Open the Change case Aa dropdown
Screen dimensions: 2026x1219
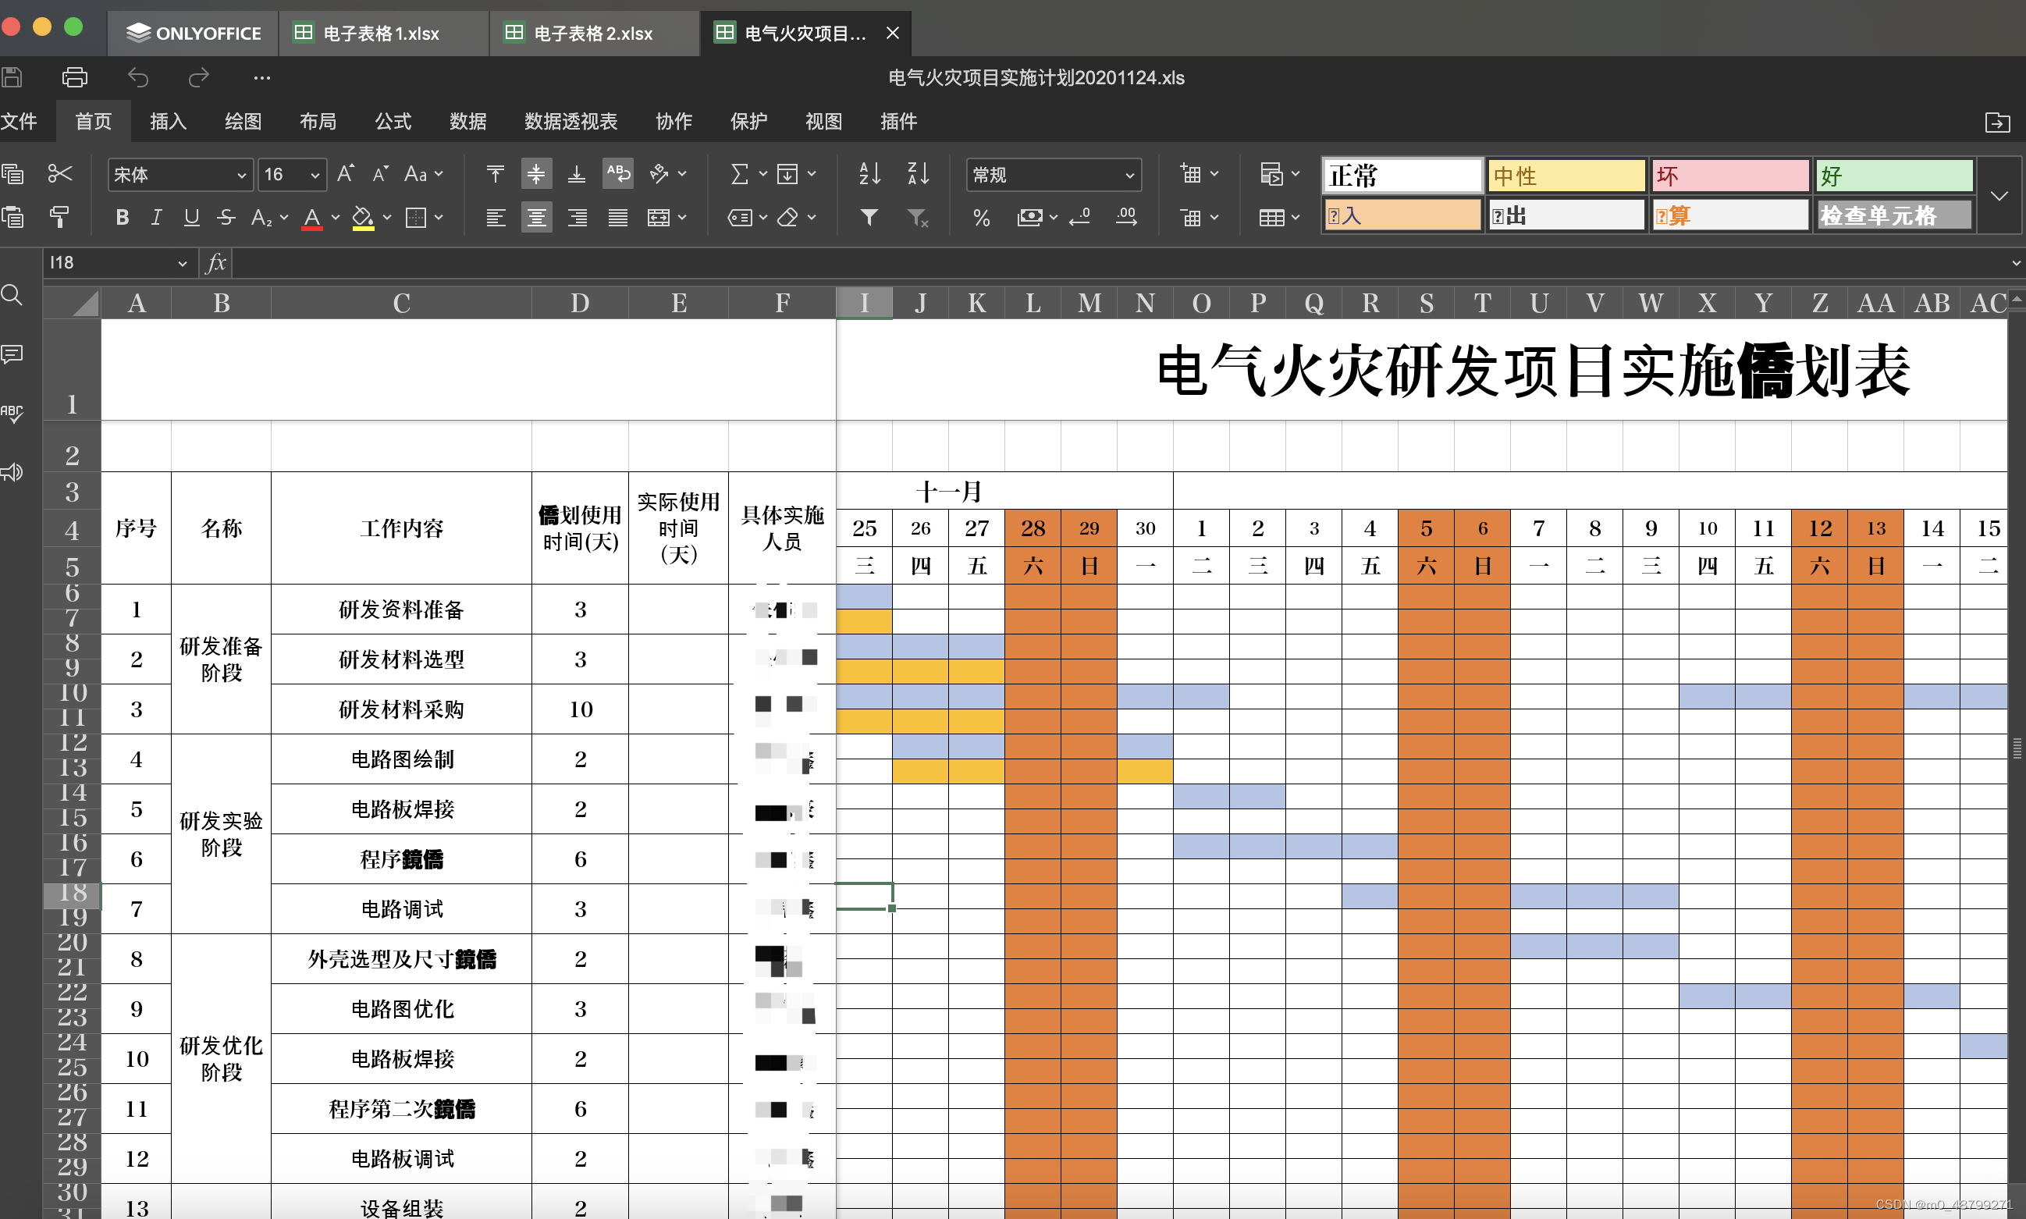pos(424,173)
